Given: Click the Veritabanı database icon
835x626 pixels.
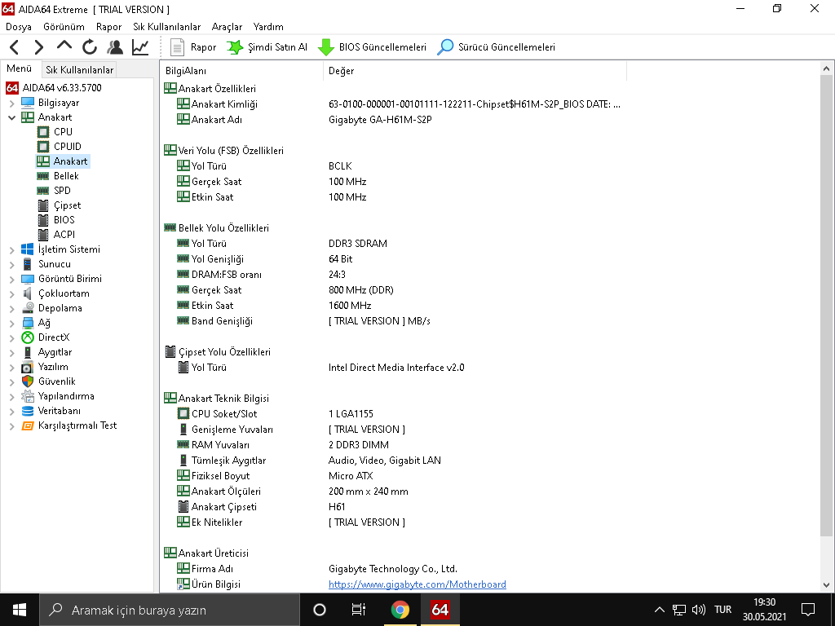Looking at the screenshot, I should coord(28,411).
